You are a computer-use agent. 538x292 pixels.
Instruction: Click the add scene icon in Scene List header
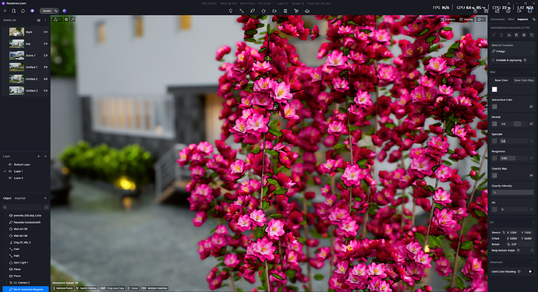[38, 20]
